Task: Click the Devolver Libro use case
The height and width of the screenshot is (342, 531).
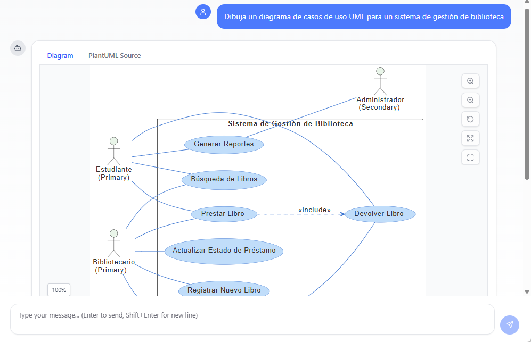Action: (x=380, y=214)
